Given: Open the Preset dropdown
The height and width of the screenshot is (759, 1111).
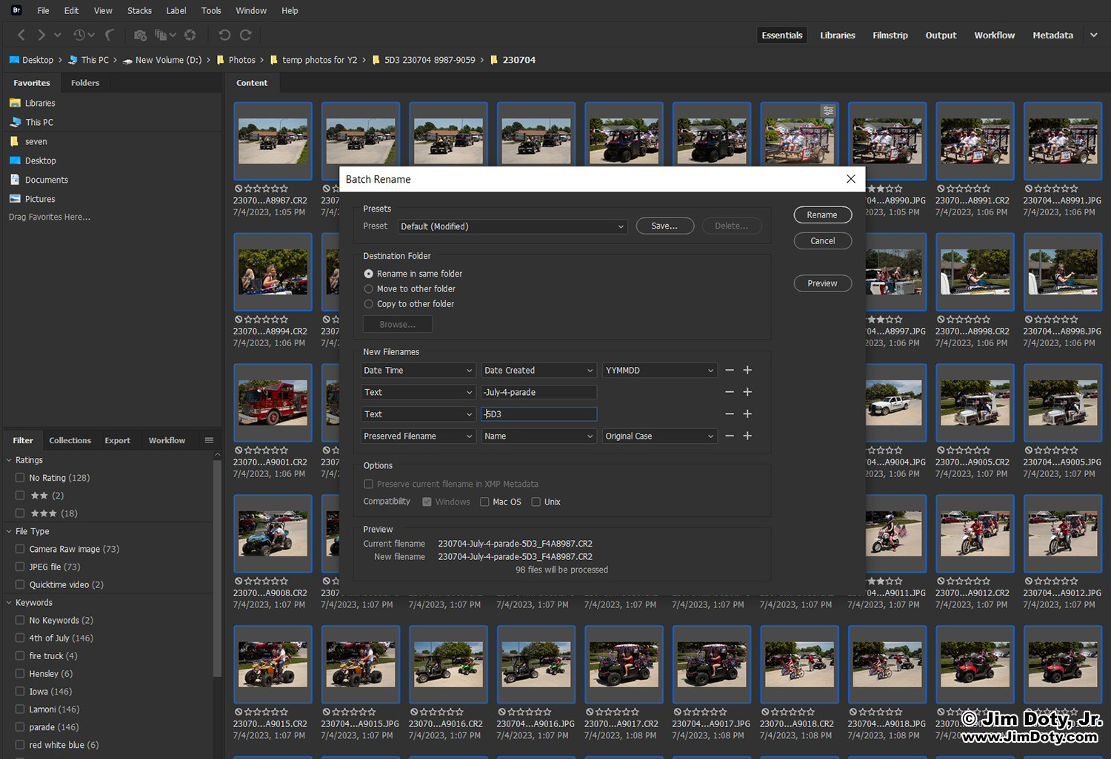Looking at the screenshot, I should [513, 226].
